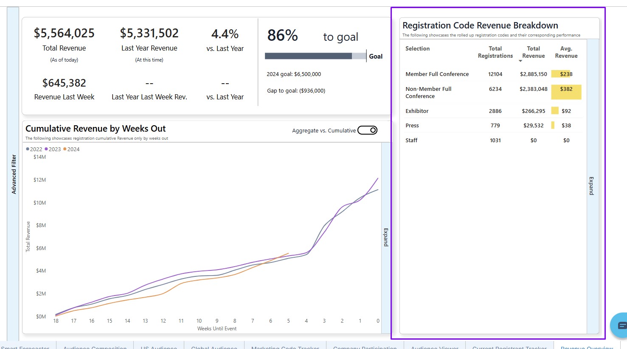This screenshot has width=627, height=349.
Task: Expand the Cumulative Revenue chart panel
Action: (x=386, y=237)
